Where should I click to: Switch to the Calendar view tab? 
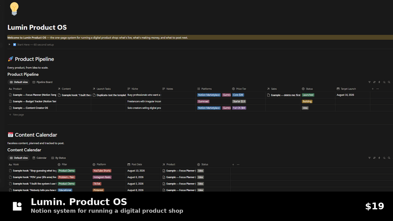pyautogui.click(x=39, y=158)
